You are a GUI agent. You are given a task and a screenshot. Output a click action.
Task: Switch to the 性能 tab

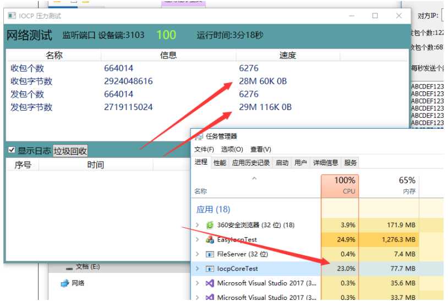[220, 163]
